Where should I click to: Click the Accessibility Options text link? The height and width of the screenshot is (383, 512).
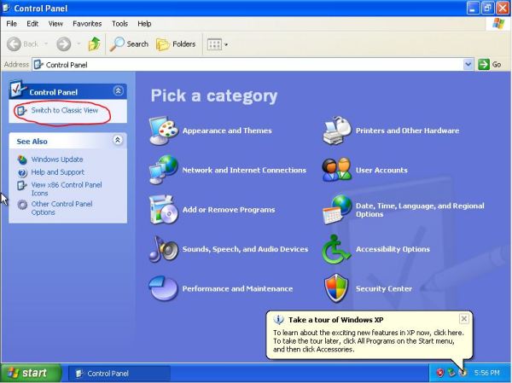click(393, 249)
